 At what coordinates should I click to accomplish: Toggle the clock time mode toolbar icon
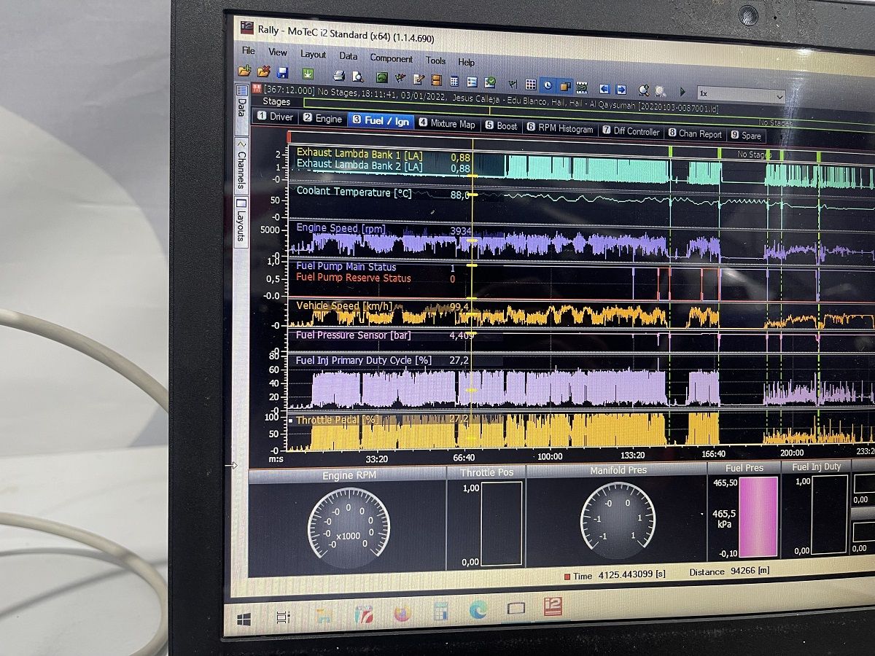[548, 85]
